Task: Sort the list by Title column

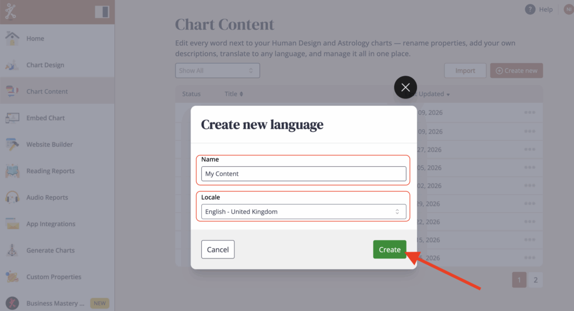Action: pyautogui.click(x=234, y=94)
